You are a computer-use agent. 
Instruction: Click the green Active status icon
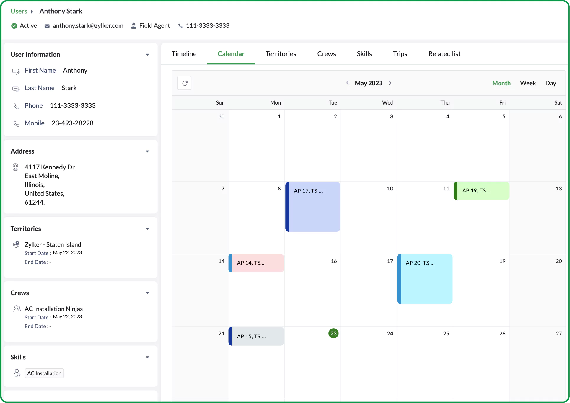[14, 26]
